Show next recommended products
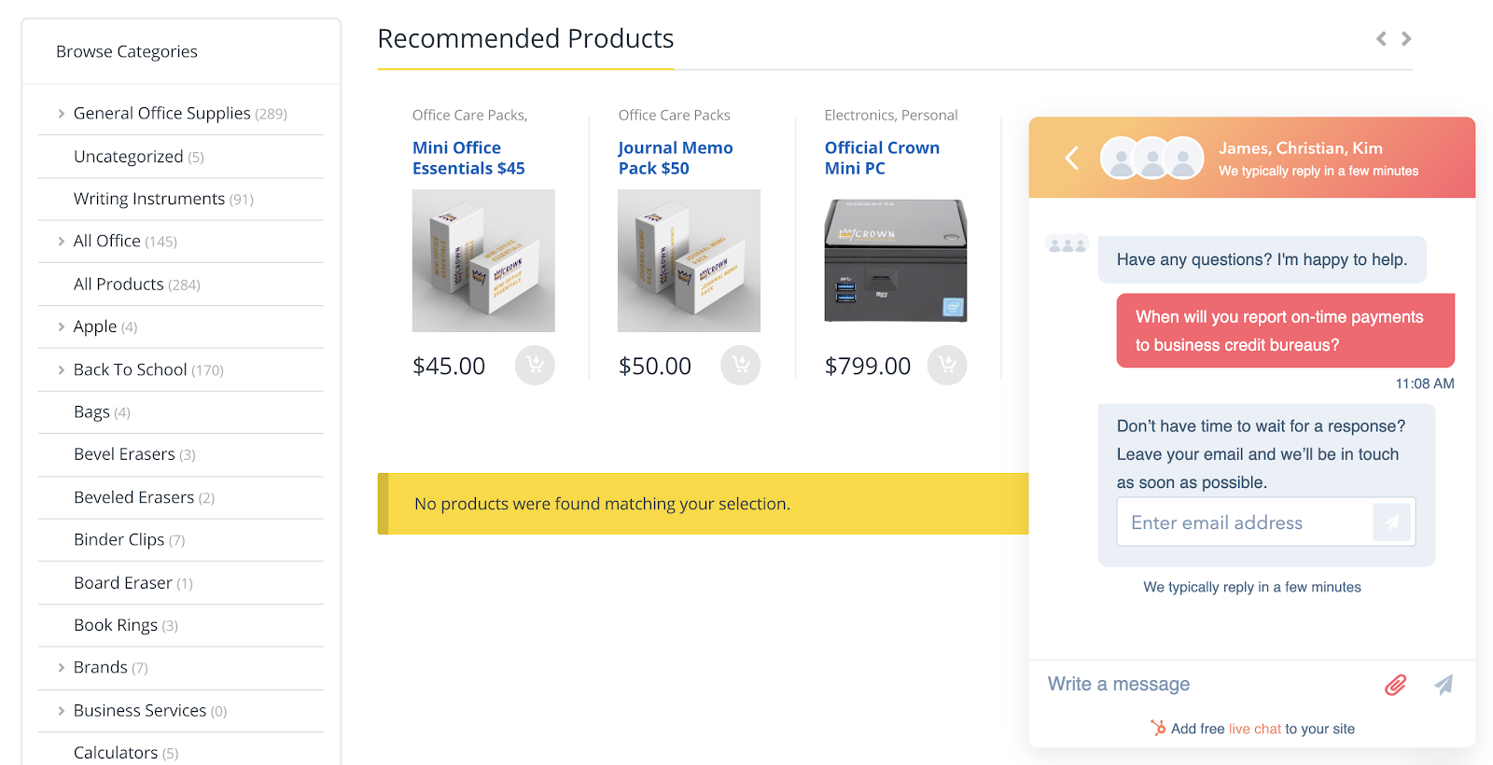The width and height of the screenshot is (1493, 765). pos(1406,39)
